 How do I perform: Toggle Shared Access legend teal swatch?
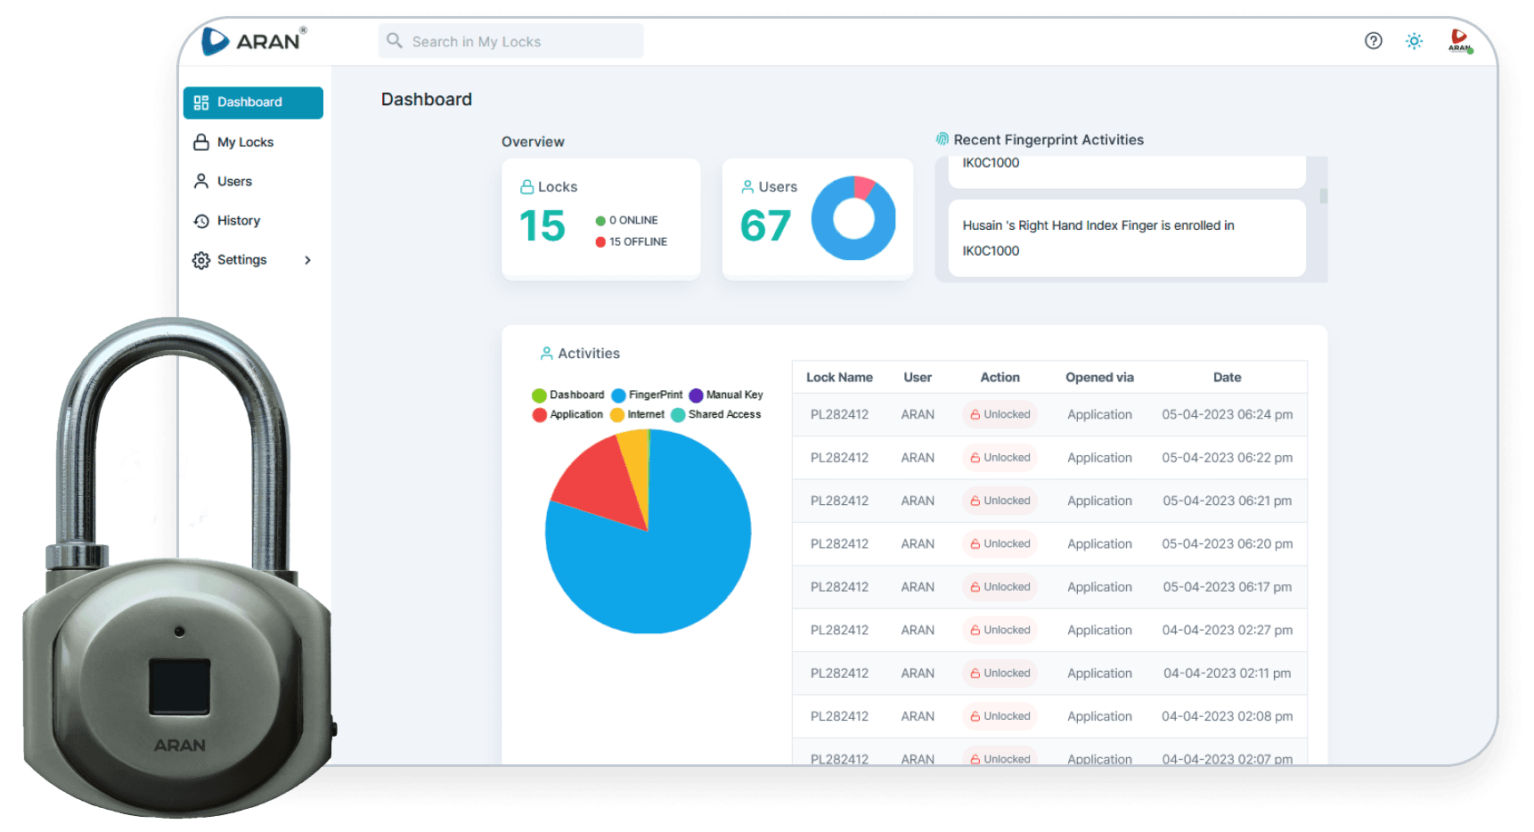pyautogui.click(x=678, y=415)
